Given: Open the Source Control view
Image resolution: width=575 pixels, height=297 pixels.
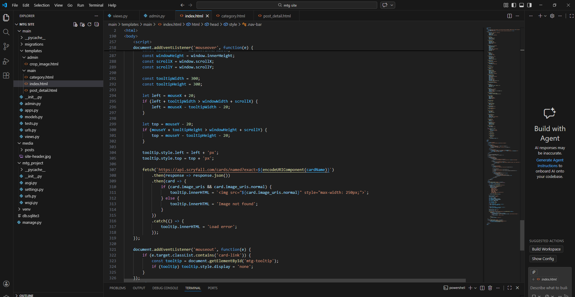Looking at the screenshot, I should click(x=6, y=46).
